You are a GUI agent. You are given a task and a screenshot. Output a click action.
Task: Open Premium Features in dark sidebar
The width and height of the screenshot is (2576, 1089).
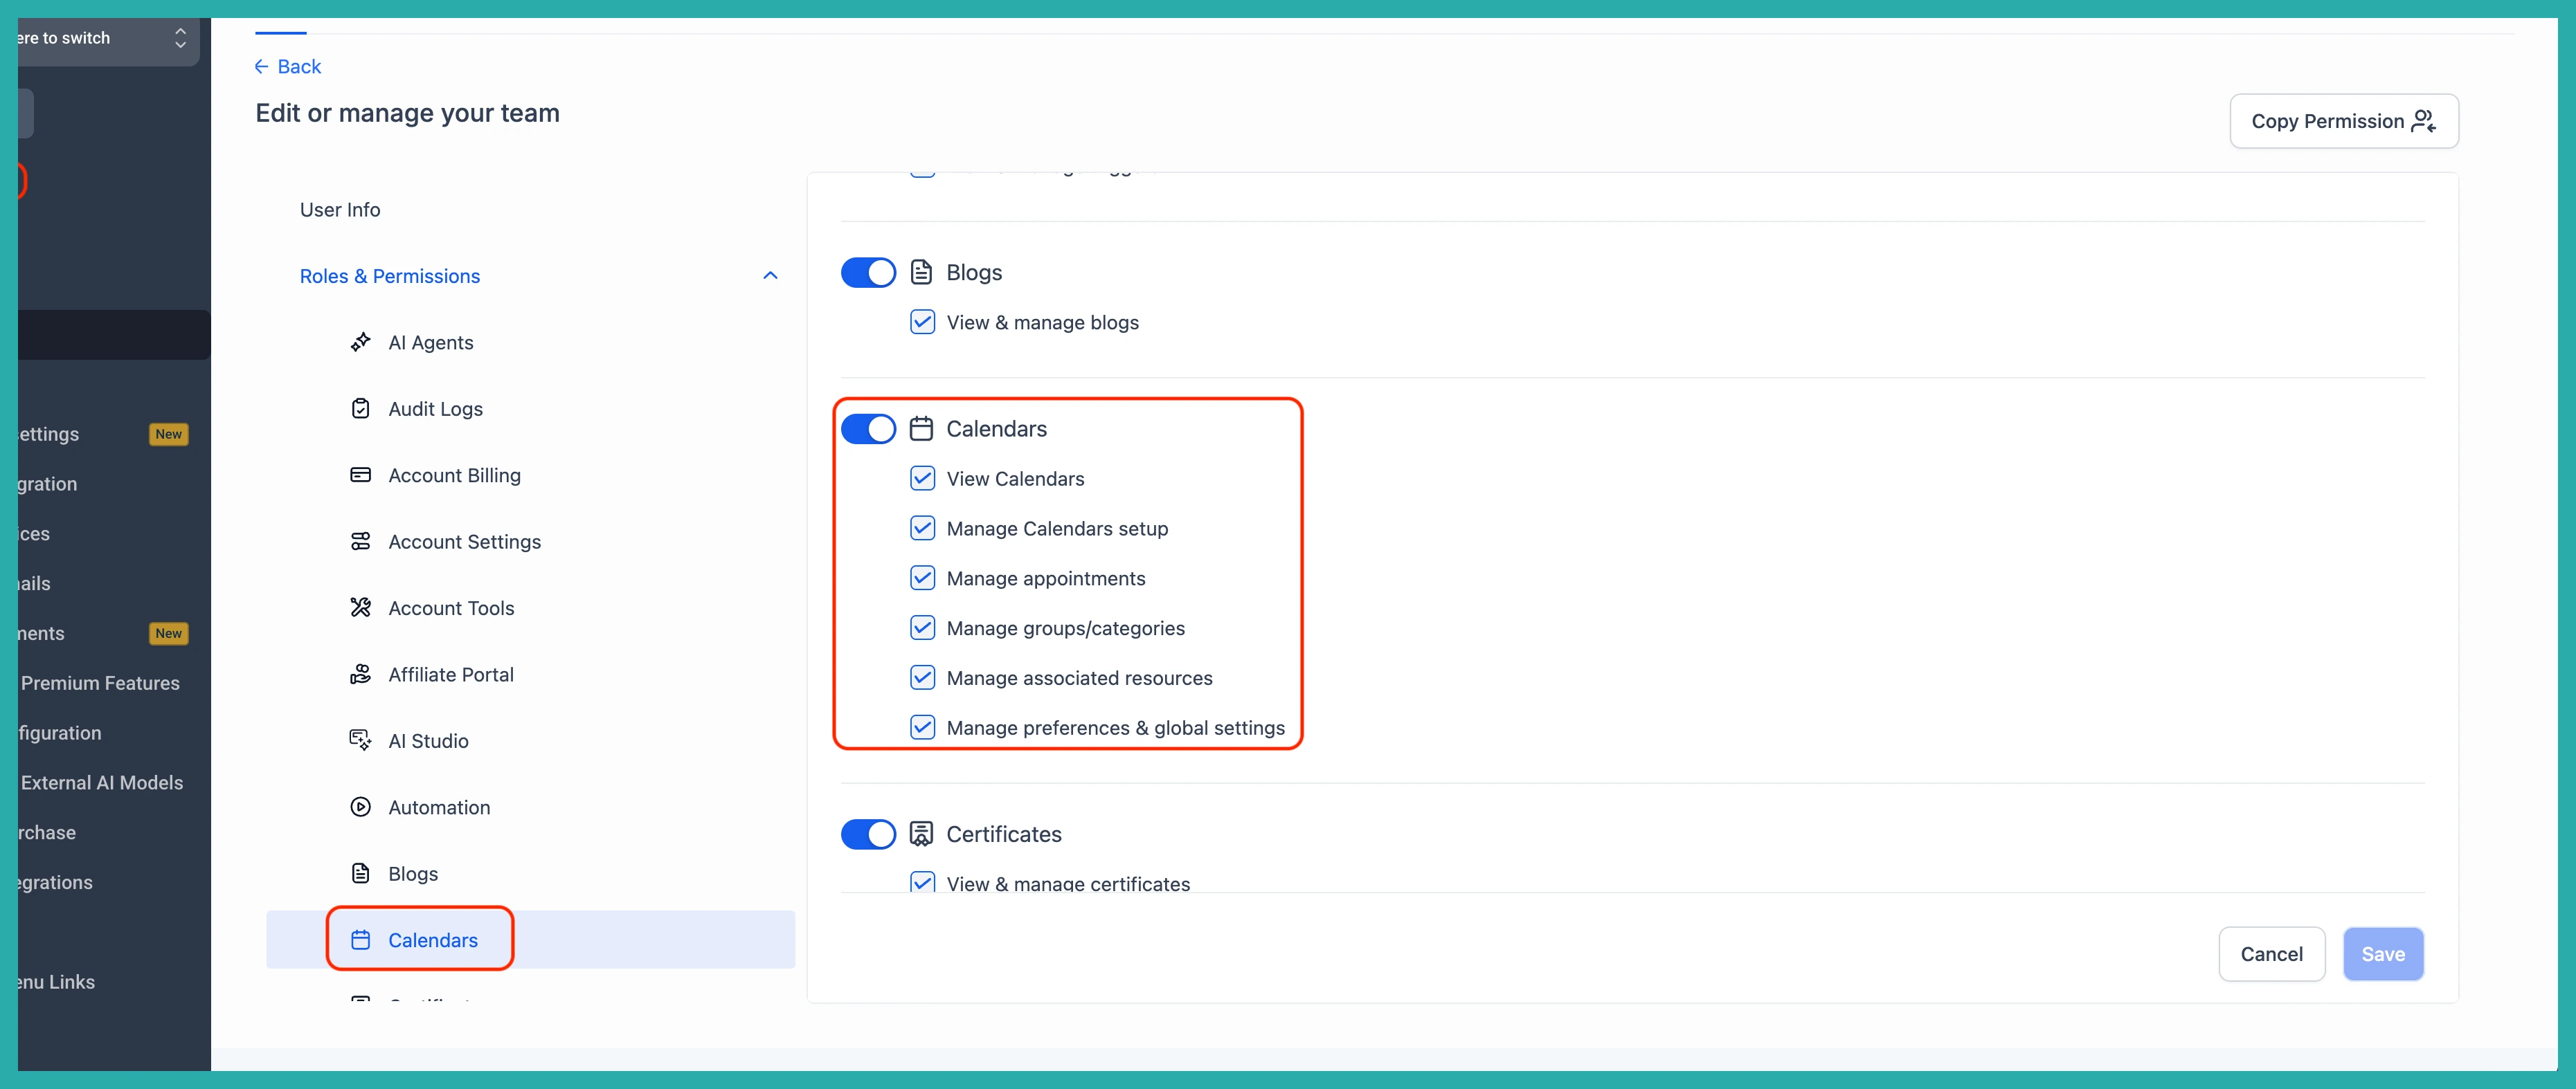tap(100, 684)
